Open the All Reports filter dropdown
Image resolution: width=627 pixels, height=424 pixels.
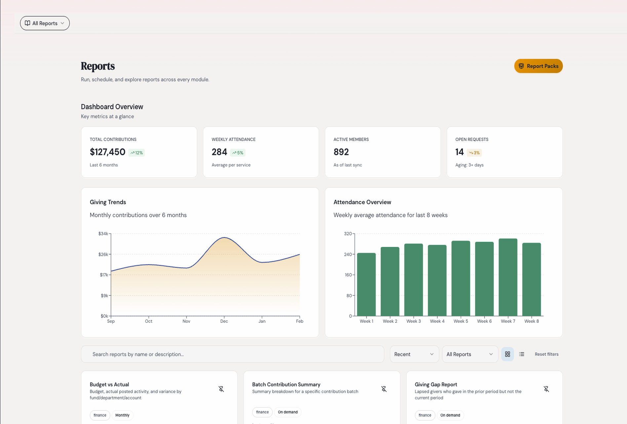(x=470, y=354)
